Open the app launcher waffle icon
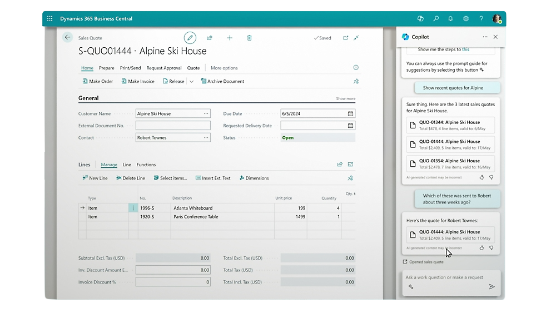 click(x=49, y=18)
